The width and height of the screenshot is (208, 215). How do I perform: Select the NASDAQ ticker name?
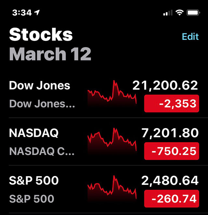[34, 133]
